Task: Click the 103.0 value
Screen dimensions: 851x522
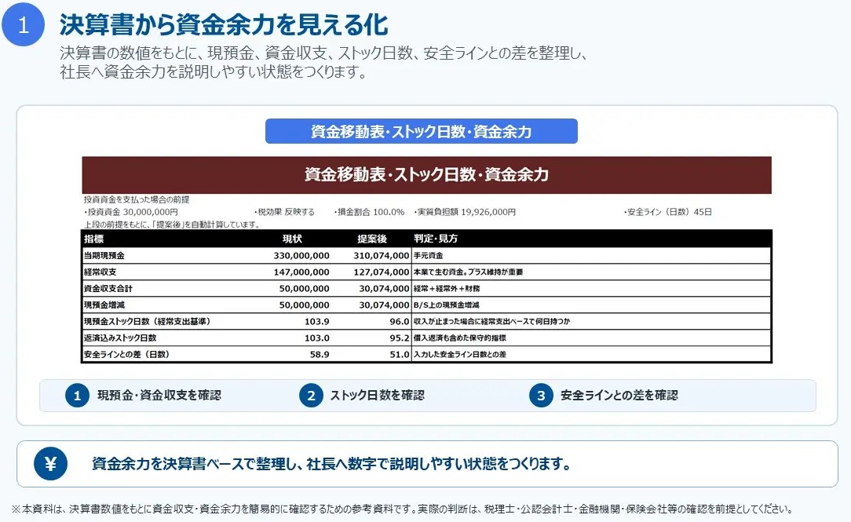Action: [317, 338]
